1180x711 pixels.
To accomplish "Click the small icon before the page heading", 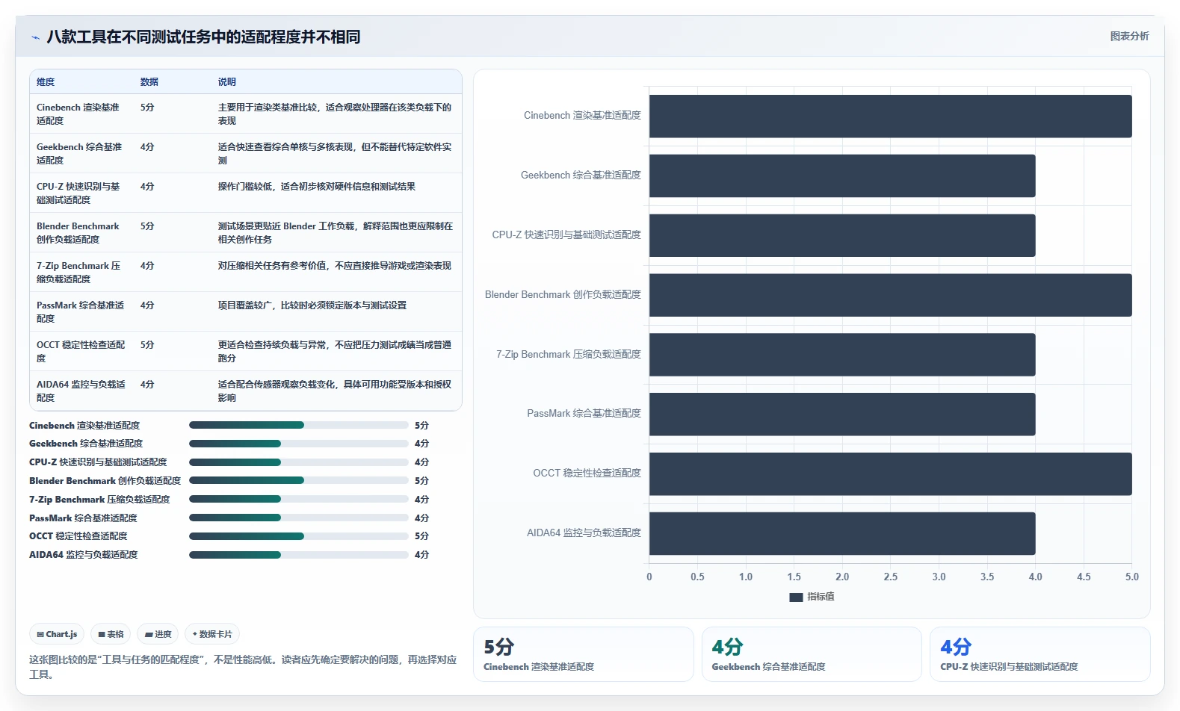I will pyautogui.click(x=35, y=37).
